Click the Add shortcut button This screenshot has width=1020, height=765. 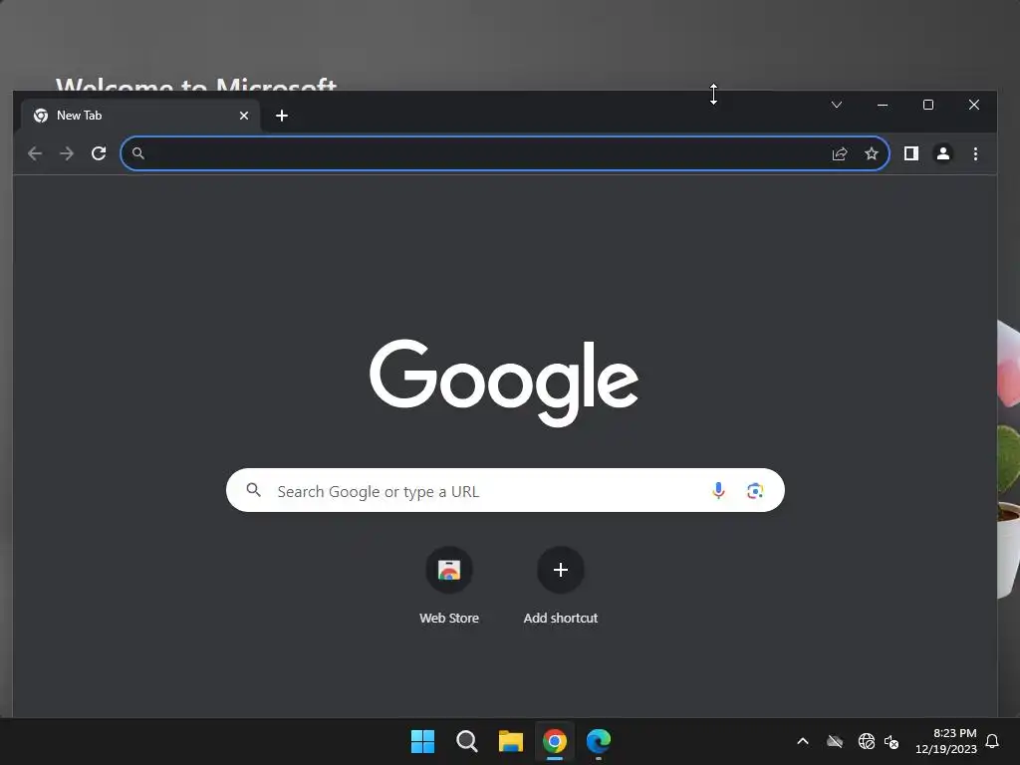(x=560, y=586)
